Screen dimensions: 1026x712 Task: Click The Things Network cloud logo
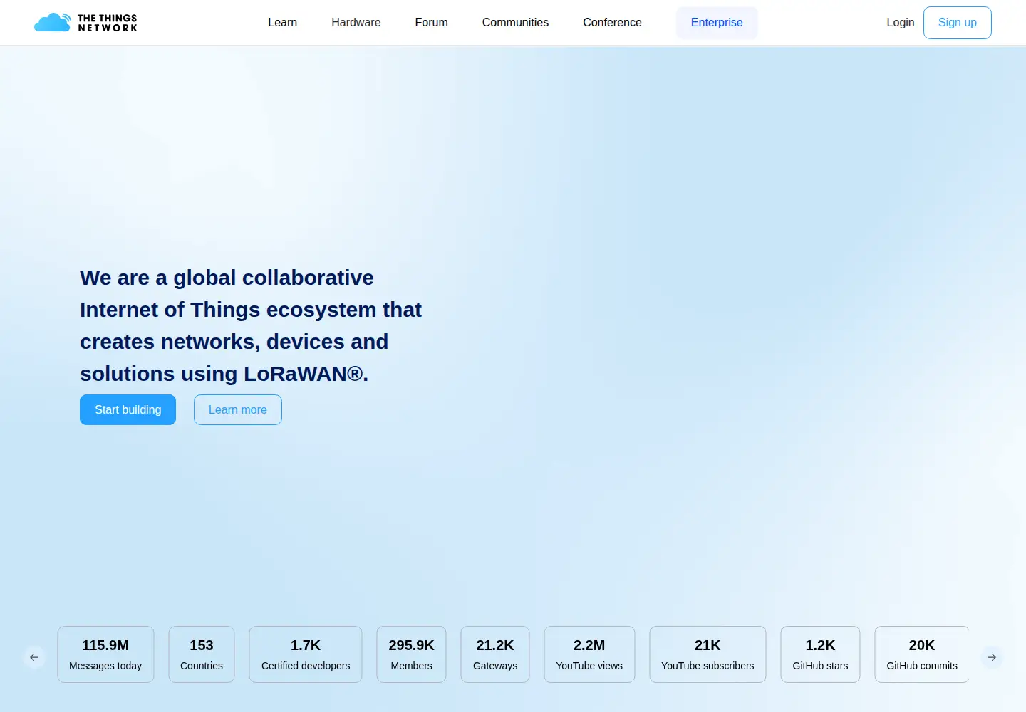click(x=85, y=23)
